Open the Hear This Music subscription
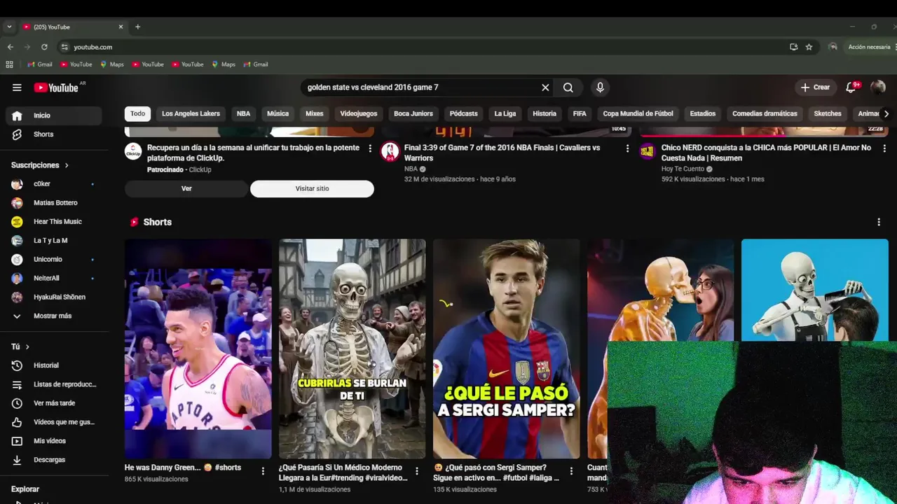The height and width of the screenshot is (504, 897). (54, 222)
